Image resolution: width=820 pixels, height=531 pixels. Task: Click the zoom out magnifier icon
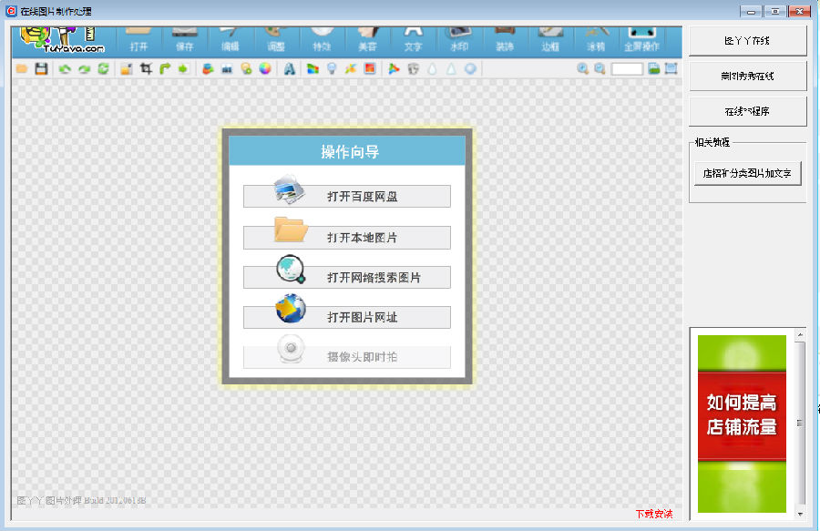pyautogui.click(x=600, y=68)
